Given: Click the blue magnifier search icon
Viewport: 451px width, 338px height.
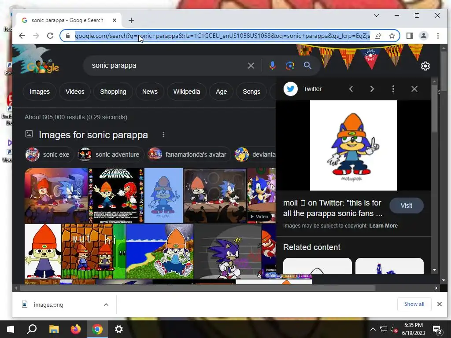Looking at the screenshot, I should tap(307, 66).
